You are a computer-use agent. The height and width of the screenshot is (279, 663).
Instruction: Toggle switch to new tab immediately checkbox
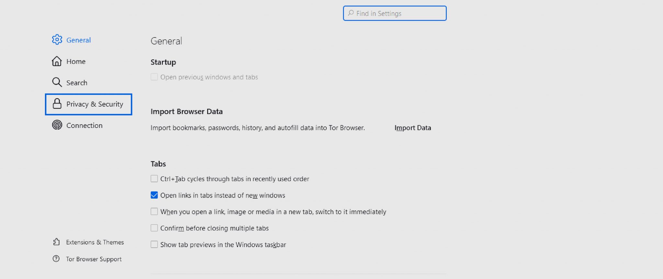click(x=154, y=212)
